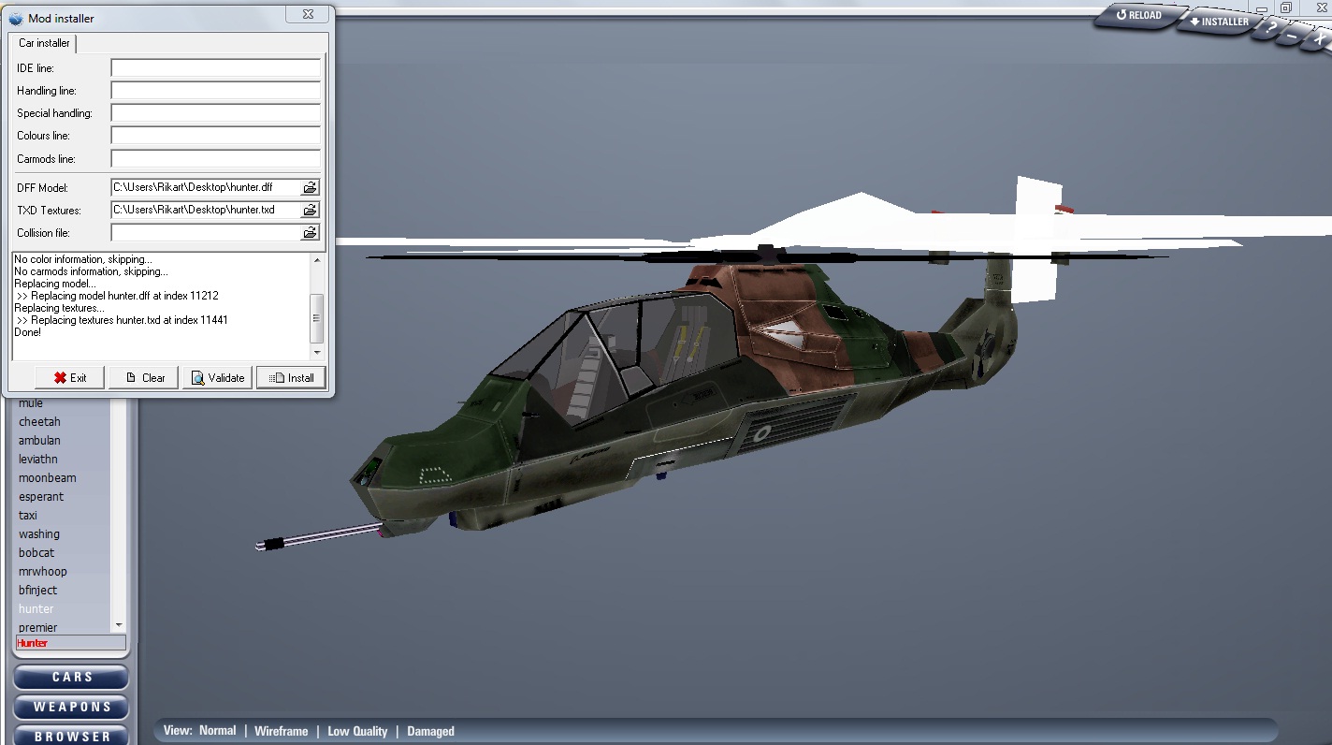Screen dimensions: 1332x745
Task: Focus the Carmods line field
Action: (215, 158)
